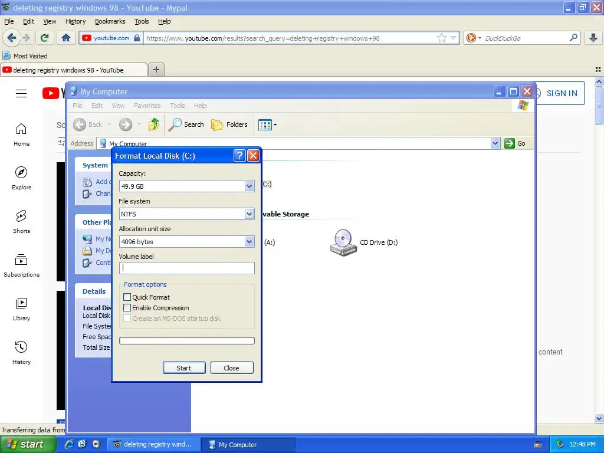Click the DuckDuckGo search magnifier icon
The height and width of the screenshot is (453, 604).
573,38
